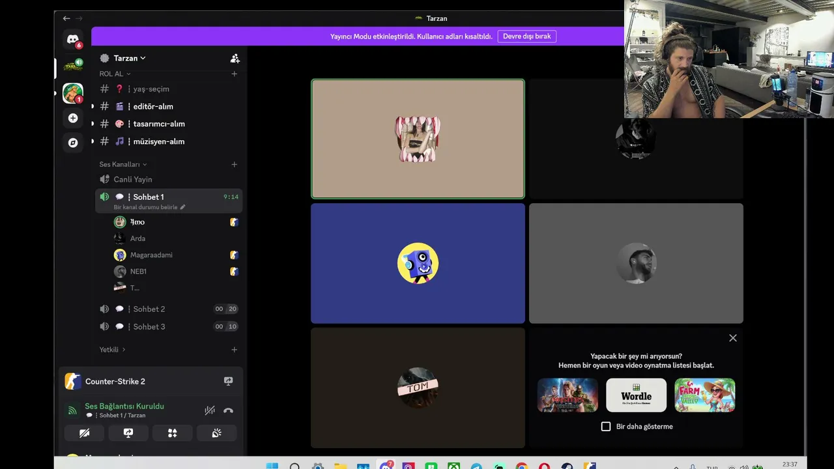The image size is (834, 469).
Task: Open the Canli Yayin stage channel
Action: [x=169, y=179]
